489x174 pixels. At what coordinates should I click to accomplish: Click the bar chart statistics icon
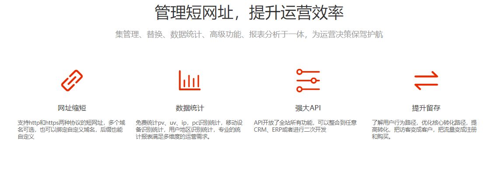[x=190, y=81]
